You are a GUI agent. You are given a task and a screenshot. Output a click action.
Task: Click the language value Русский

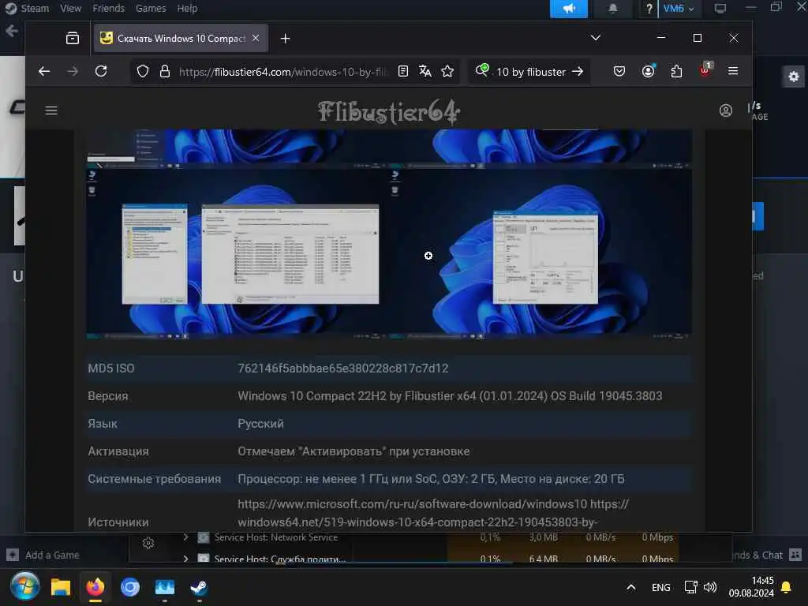260,424
